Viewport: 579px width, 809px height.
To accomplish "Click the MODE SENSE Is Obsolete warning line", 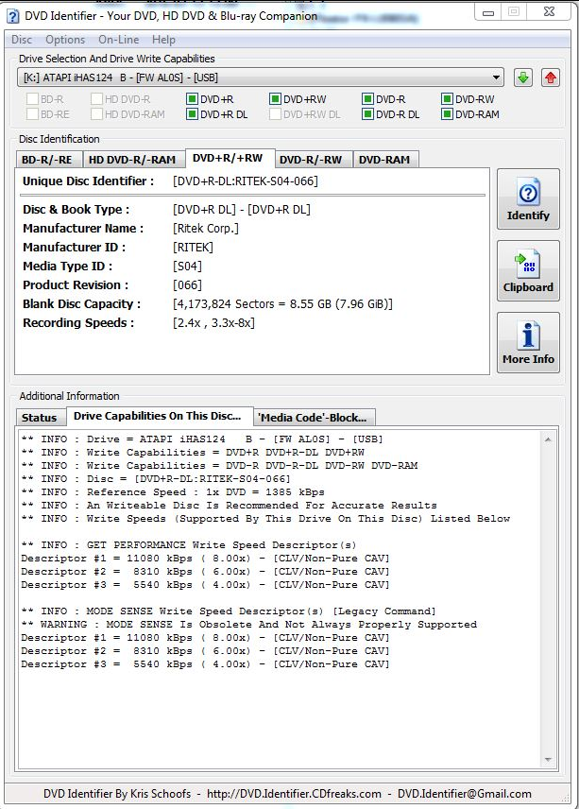I will [249, 625].
